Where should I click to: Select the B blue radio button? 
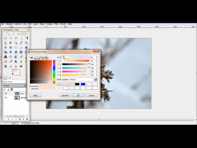point(58,75)
